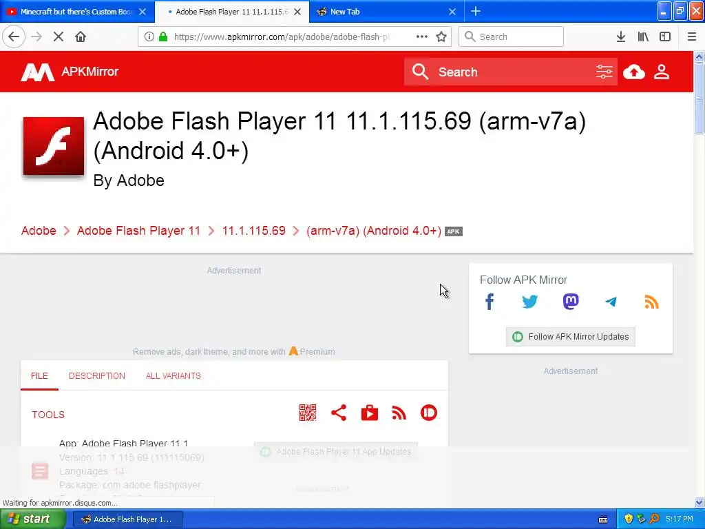Show the QR code tool icon
705x529 pixels.
click(x=308, y=413)
